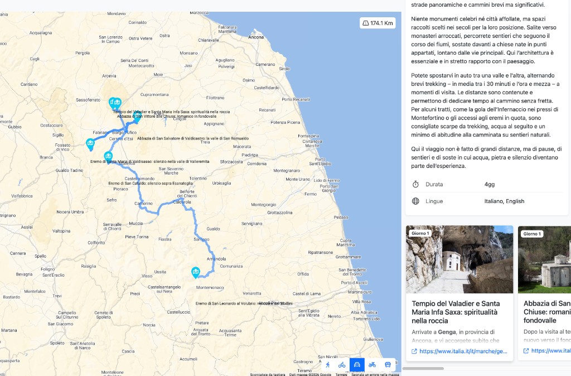Click 'Termini' link at map bottom
571x376 pixels.
click(x=341, y=374)
